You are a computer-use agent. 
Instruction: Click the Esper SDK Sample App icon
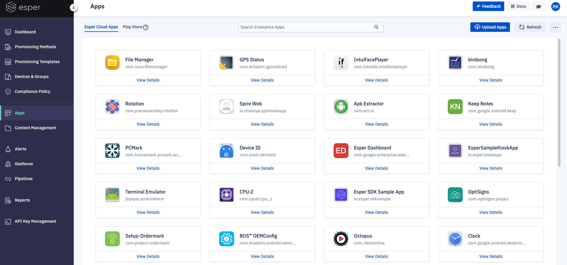pyautogui.click(x=341, y=195)
